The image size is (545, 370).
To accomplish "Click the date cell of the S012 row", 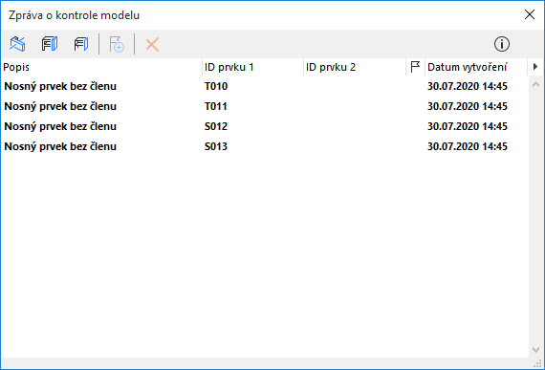I will [468, 126].
